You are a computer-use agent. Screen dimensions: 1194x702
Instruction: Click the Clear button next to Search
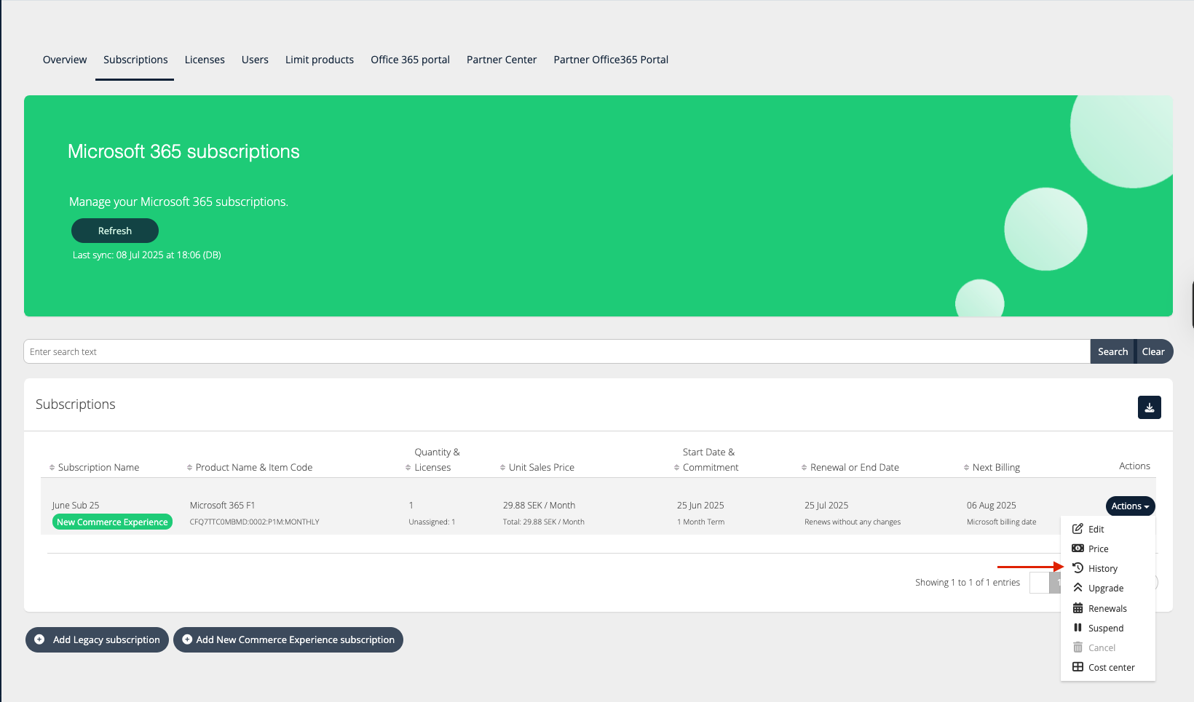[1154, 351]
